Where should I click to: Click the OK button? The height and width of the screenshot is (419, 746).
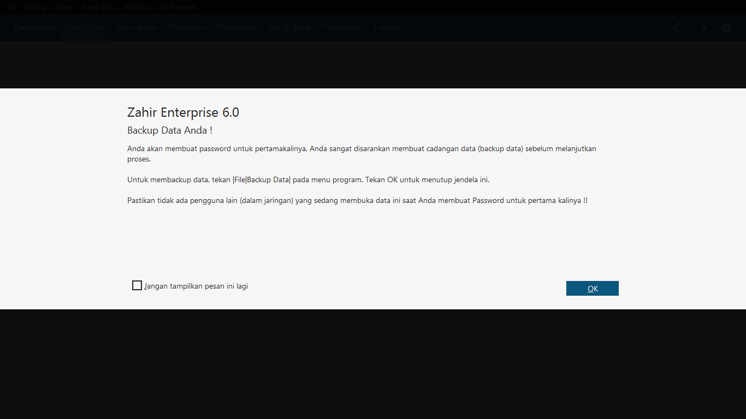(592, 288)
